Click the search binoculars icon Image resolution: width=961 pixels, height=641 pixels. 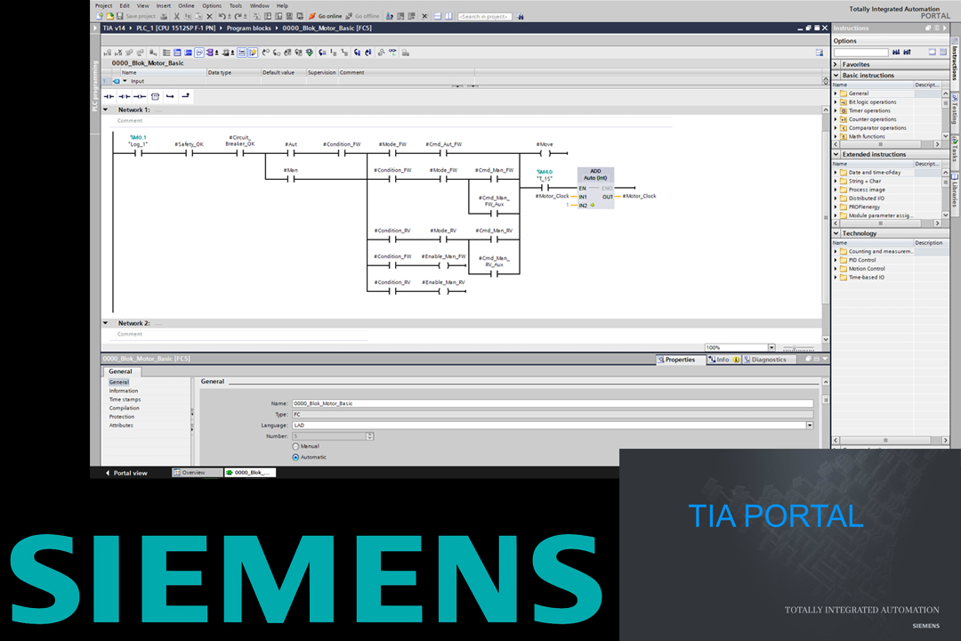(519, 17)
